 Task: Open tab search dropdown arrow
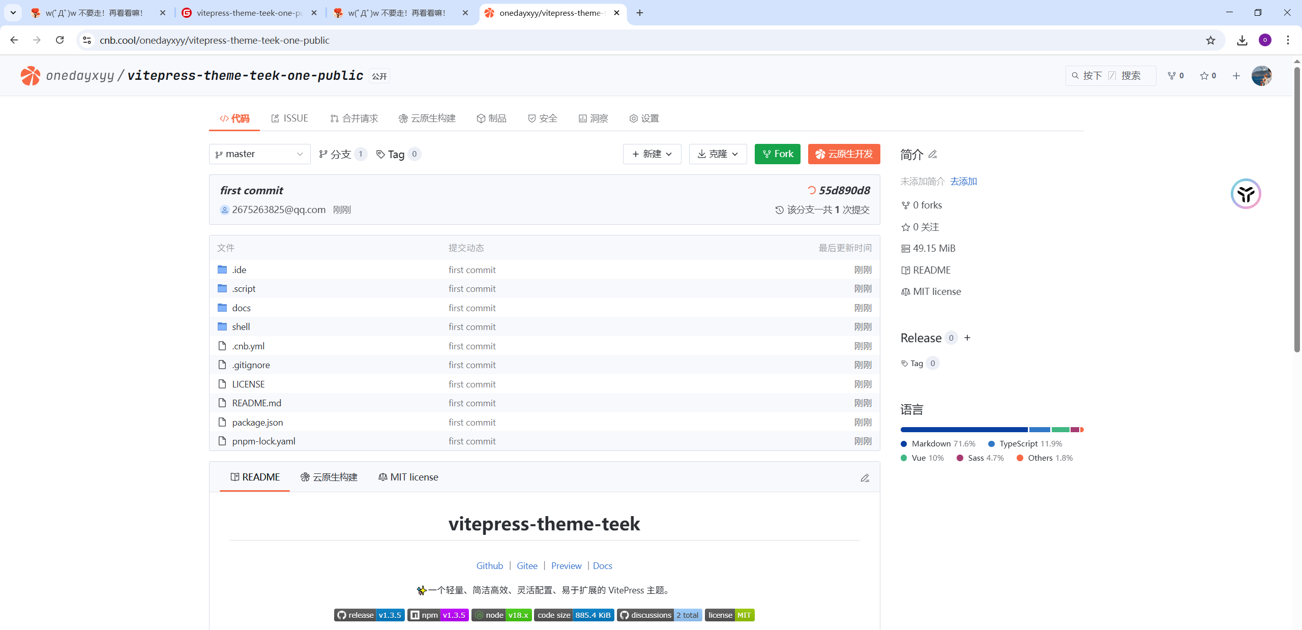pyautogui.click(x=13, y=13)
